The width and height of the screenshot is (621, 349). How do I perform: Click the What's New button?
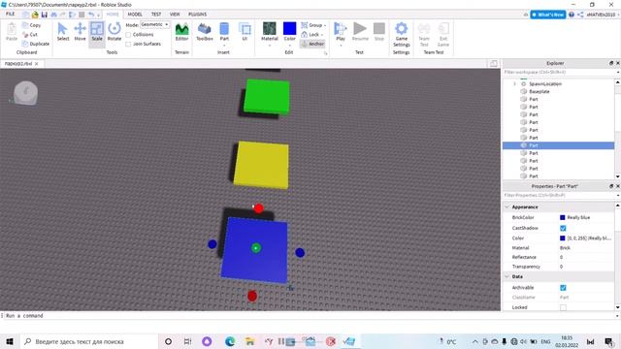pyautogui.click(x=547, y=15)
